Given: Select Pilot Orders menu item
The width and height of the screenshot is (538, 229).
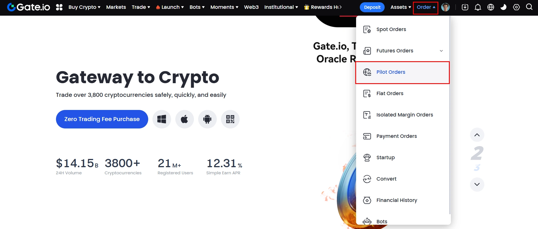Looking at the screenshot, I should [403, 72].
